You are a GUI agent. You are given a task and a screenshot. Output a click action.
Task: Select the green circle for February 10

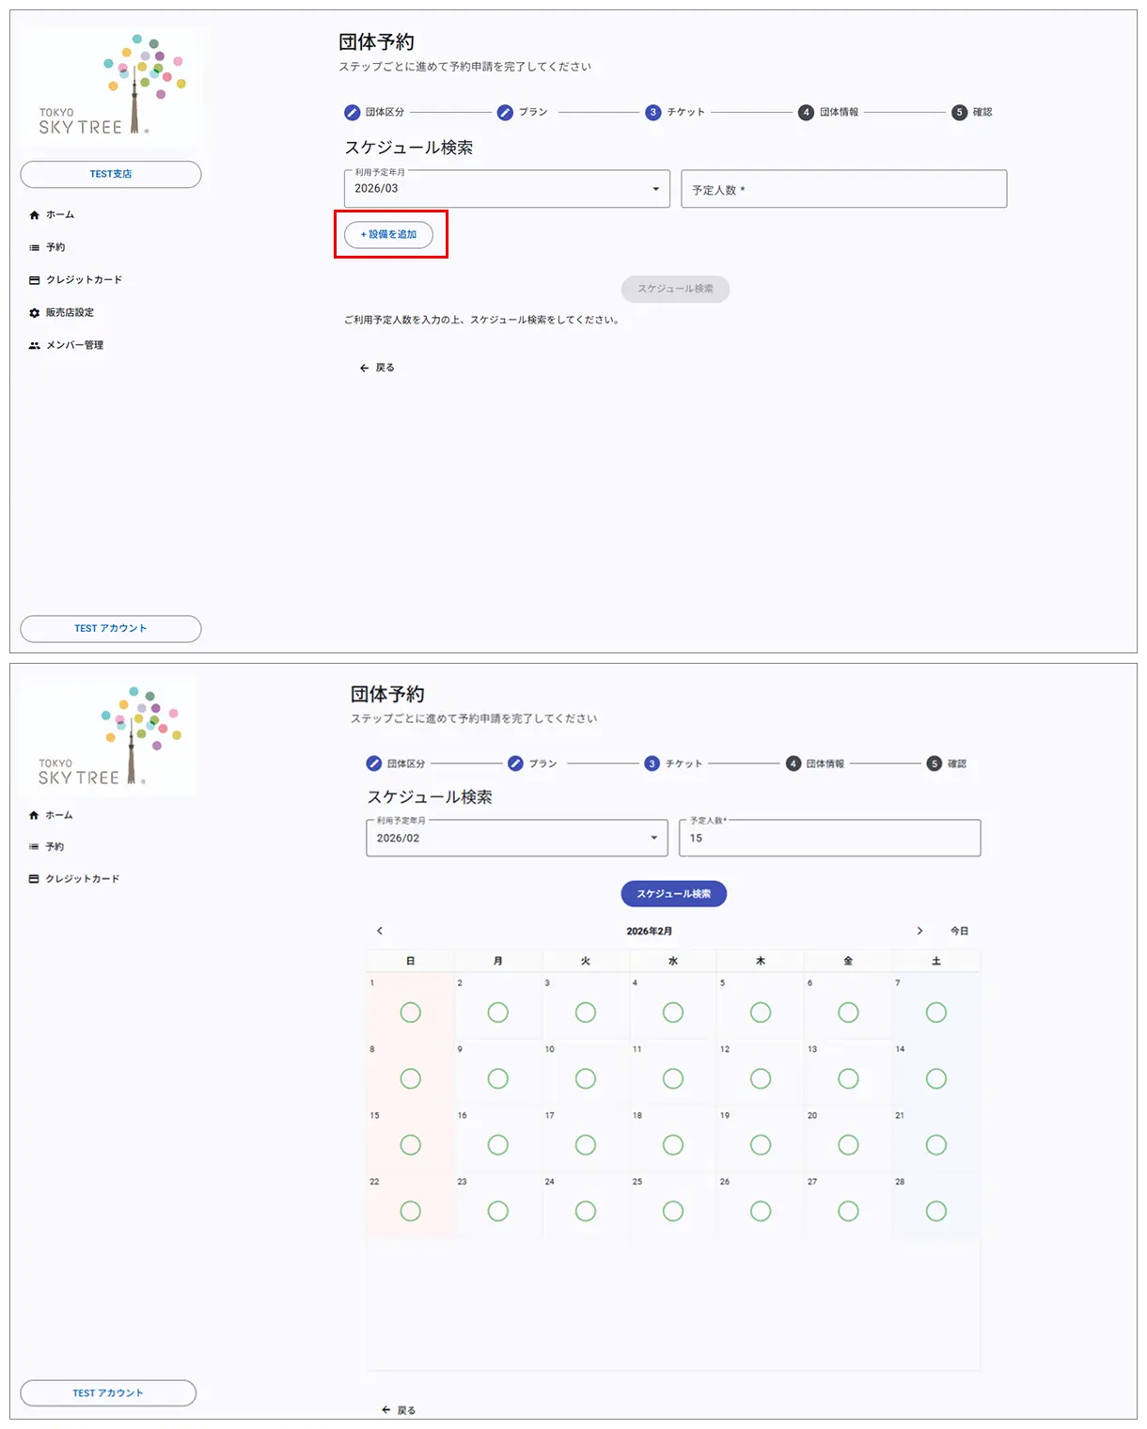tap(586, 1079)
